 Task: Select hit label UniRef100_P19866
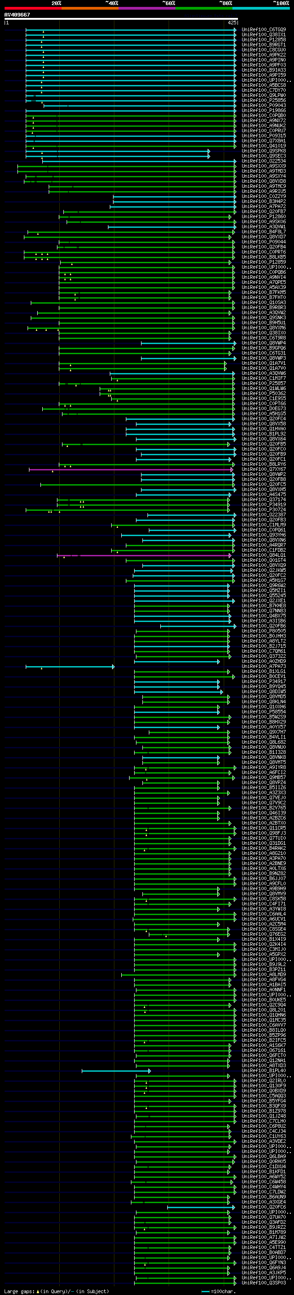(264, 111)
